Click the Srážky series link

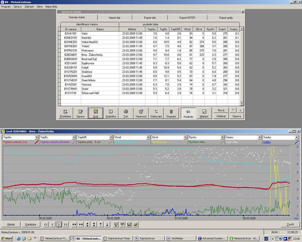[267, 142]
